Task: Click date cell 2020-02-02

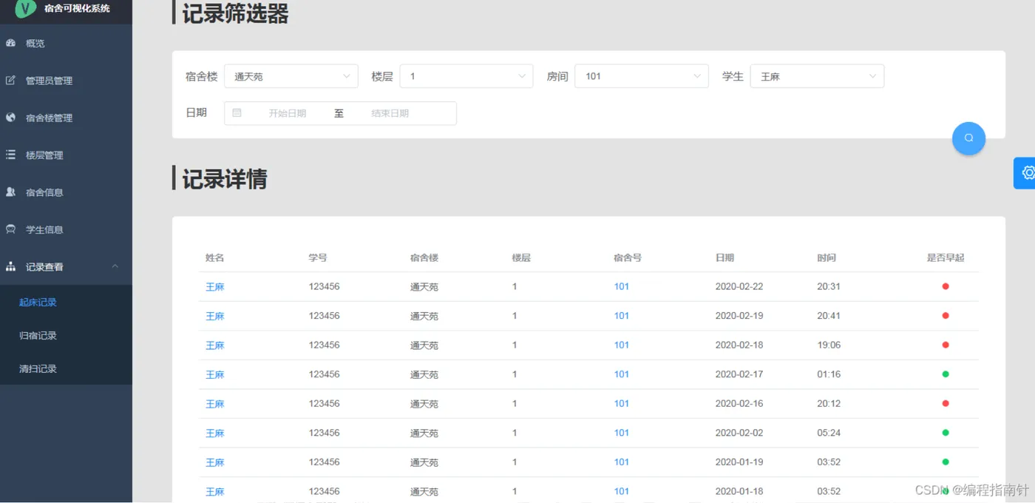Action: [739, 433]
